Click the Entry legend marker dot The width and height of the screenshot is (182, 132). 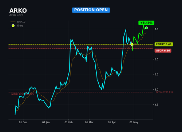click(13, 26)
